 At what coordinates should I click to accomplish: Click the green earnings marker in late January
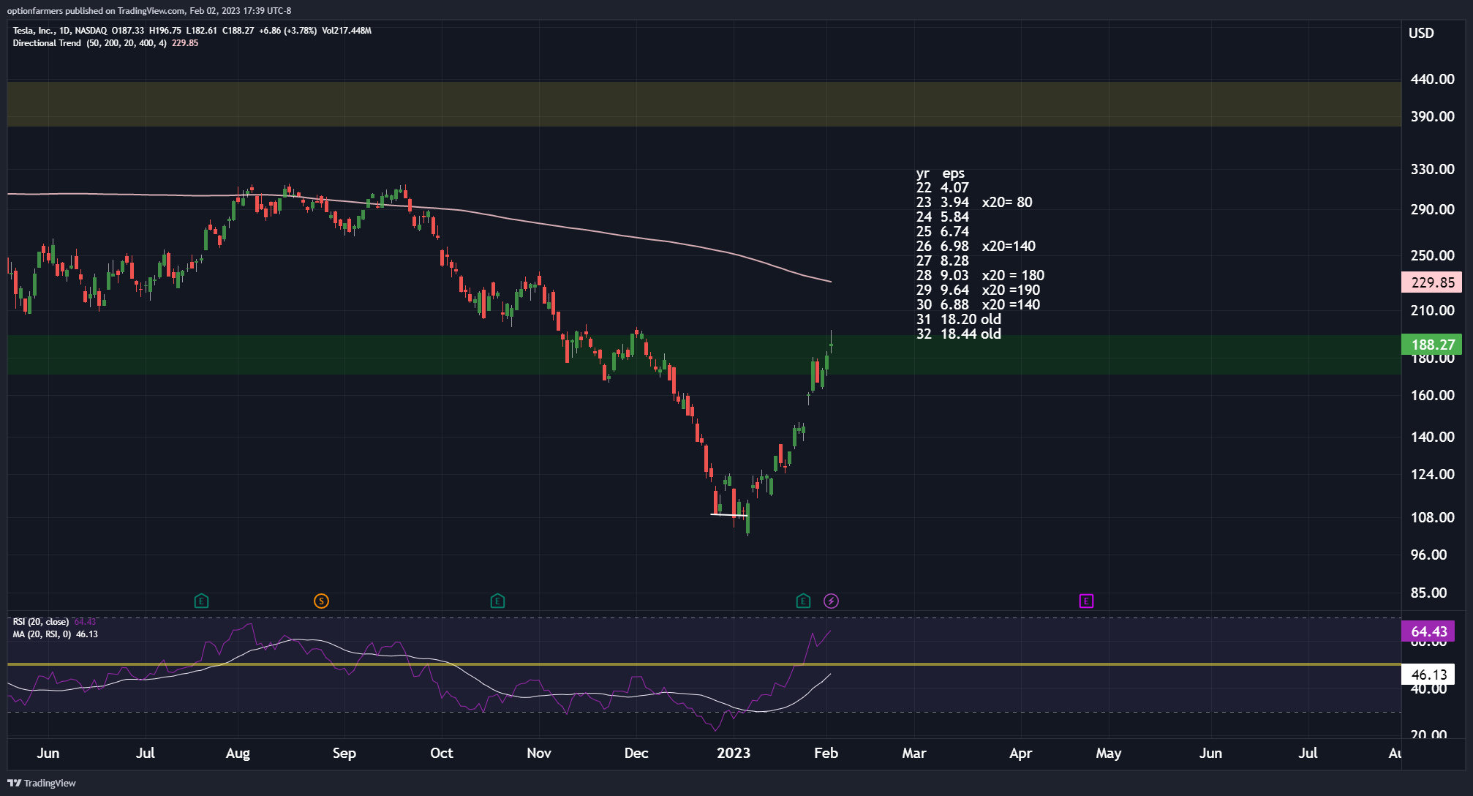click(x=803, y=601)
